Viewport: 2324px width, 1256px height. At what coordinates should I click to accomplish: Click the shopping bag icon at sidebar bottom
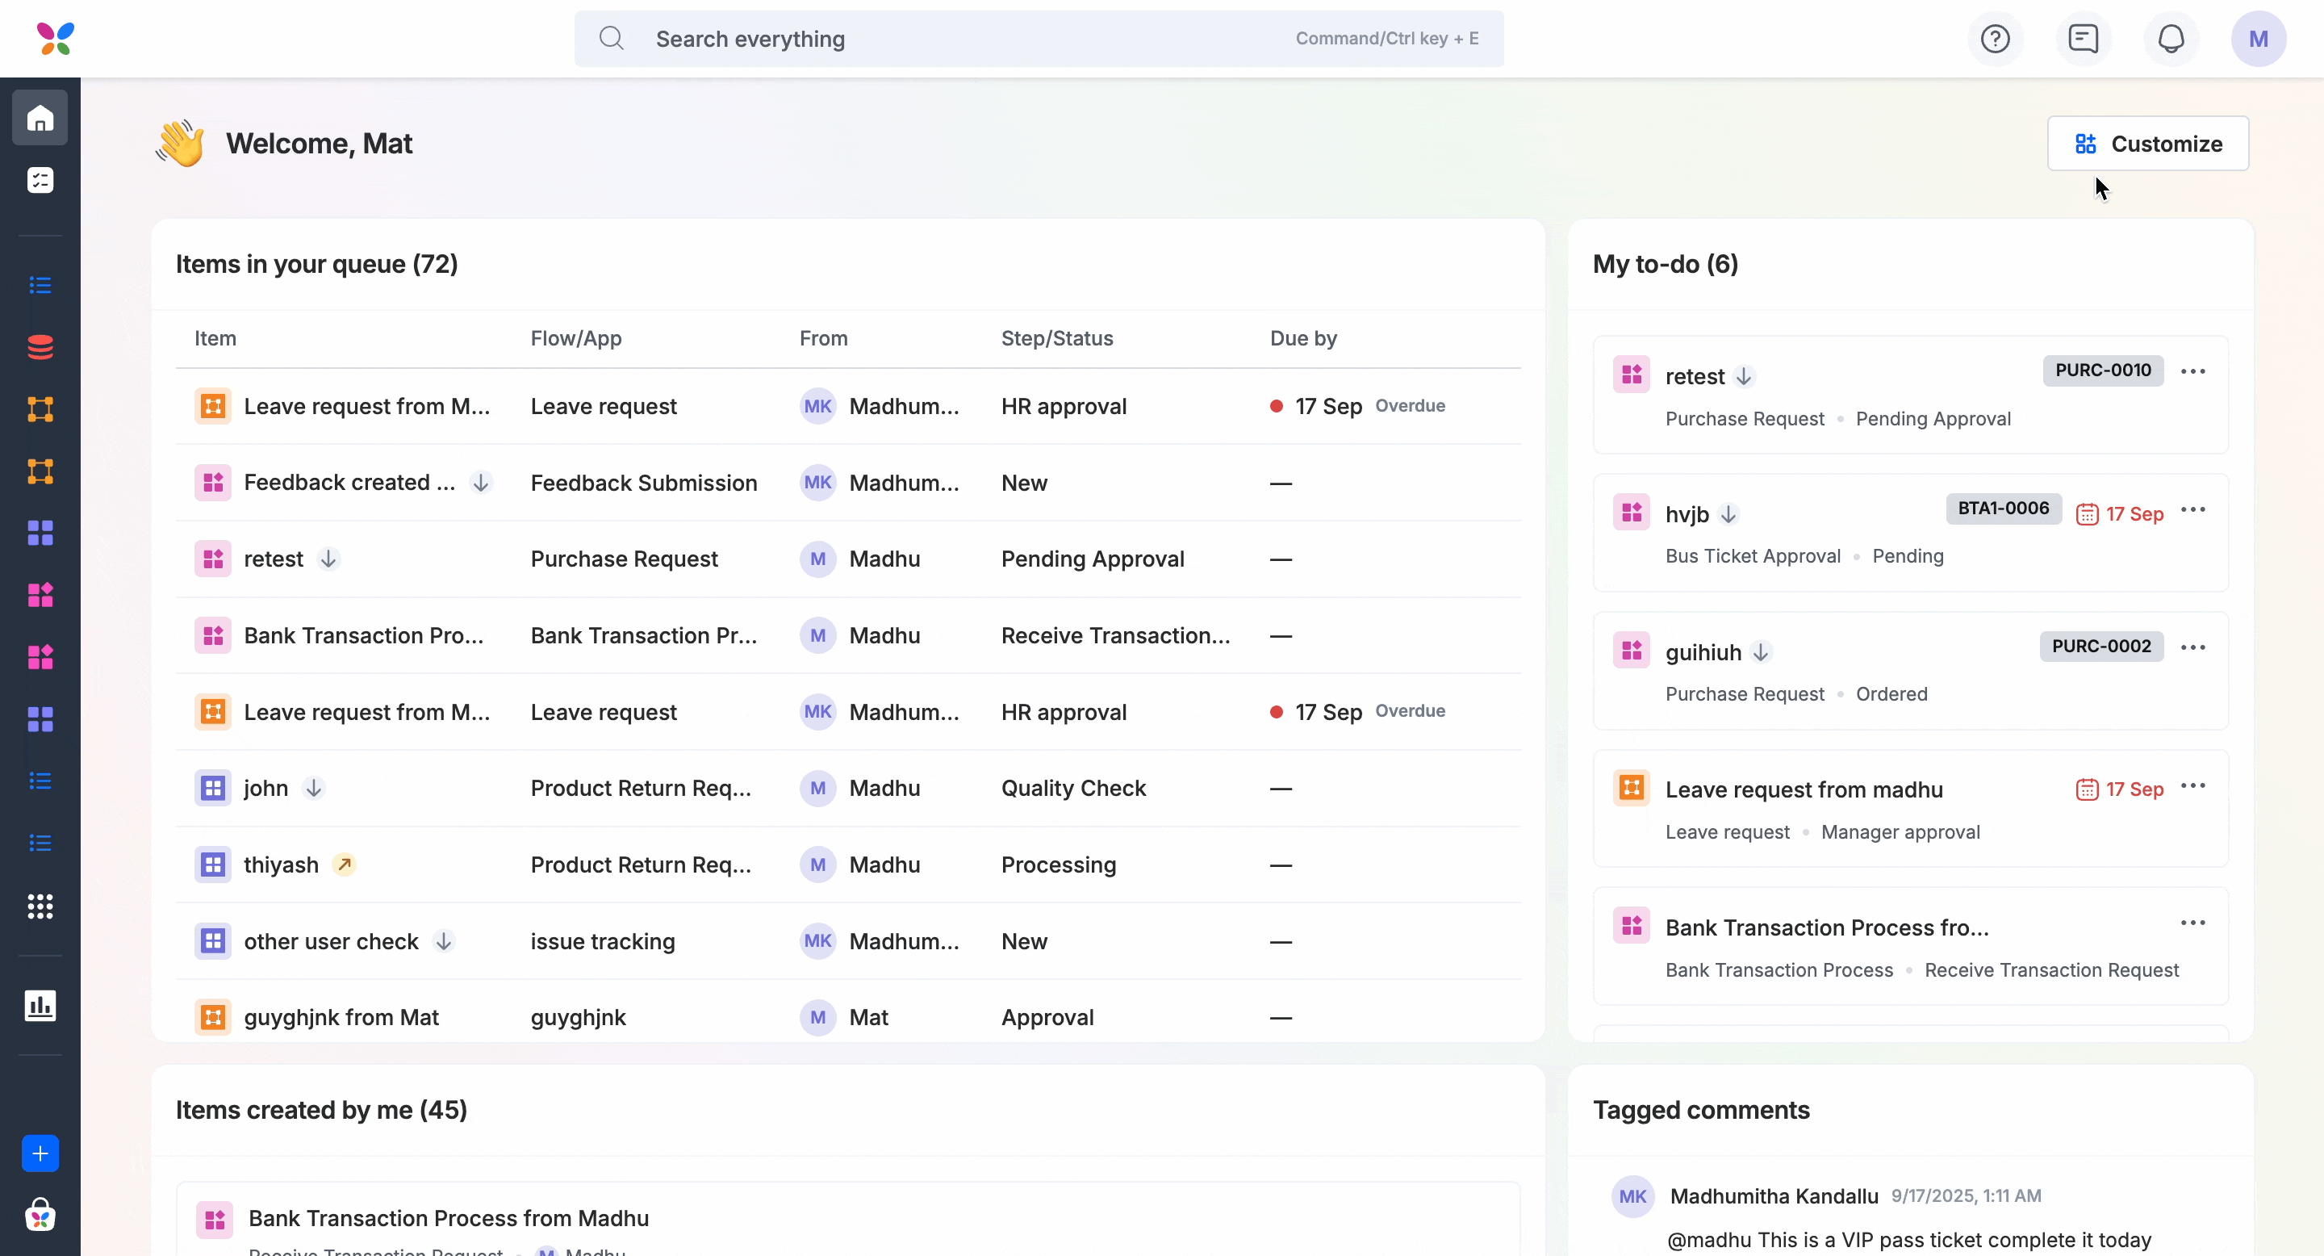(40, 1216)
